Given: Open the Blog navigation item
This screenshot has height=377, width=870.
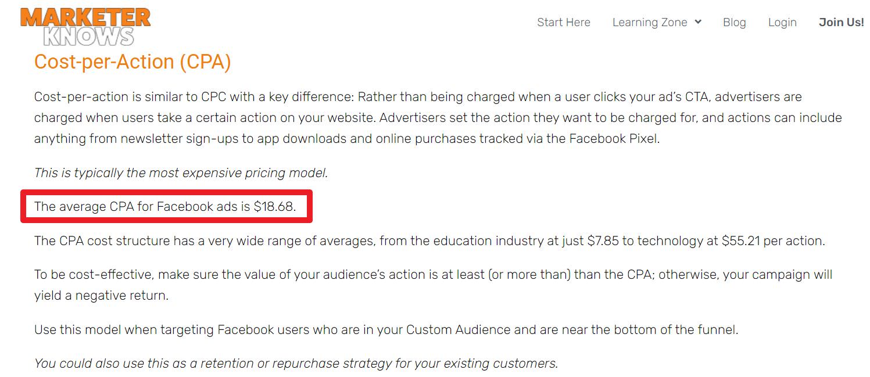Looking at the screenshot, I should point(734,22).
